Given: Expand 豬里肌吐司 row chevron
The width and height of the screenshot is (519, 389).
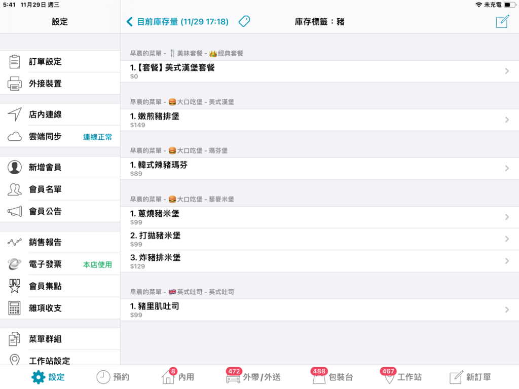Looking at the screenshot, I should click(x=507, y=310).
